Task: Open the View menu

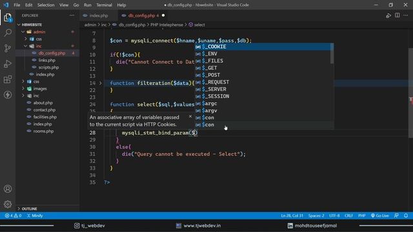Action: [64, 5]
